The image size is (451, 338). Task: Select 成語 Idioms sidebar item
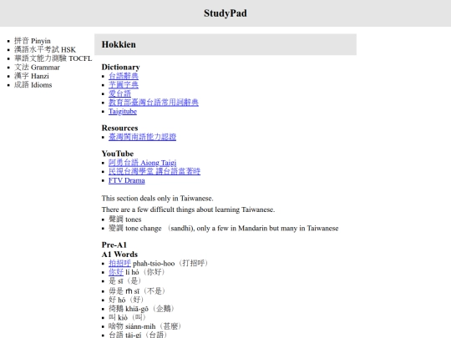coord(33,85)
